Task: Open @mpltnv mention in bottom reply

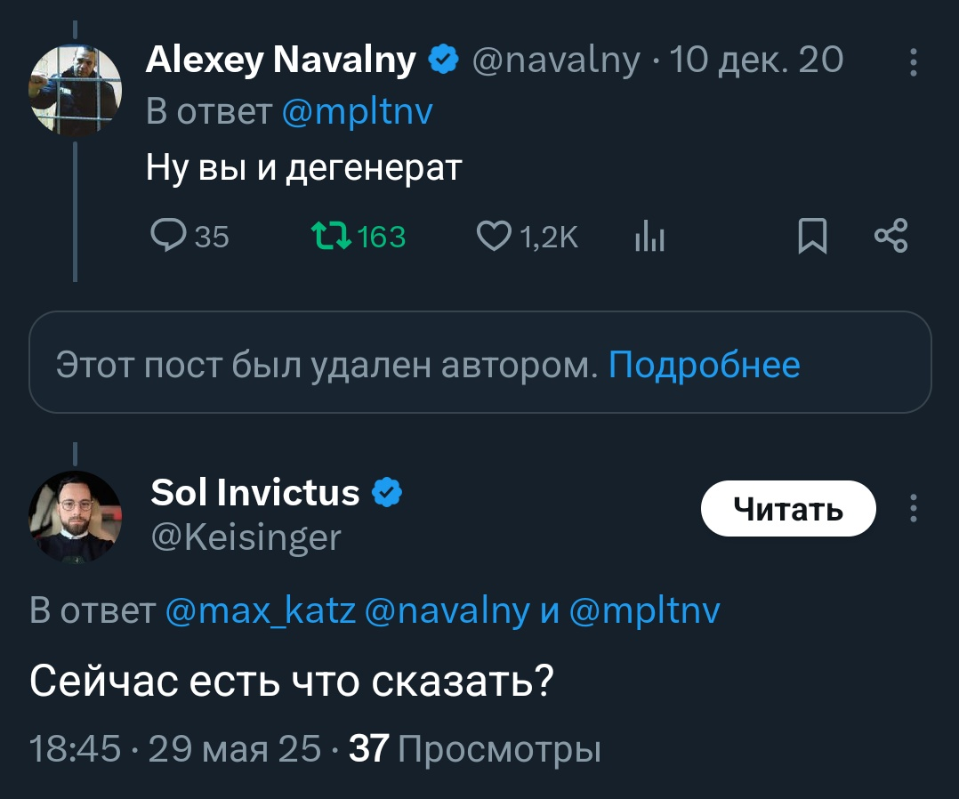Action: [645, 611]
